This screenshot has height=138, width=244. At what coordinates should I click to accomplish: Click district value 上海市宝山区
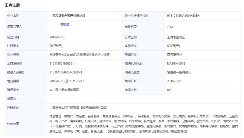(x=176, y=37)
